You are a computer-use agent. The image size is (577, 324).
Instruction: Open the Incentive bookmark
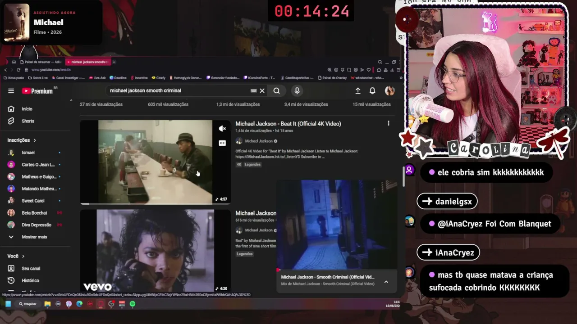pos(139,78)
